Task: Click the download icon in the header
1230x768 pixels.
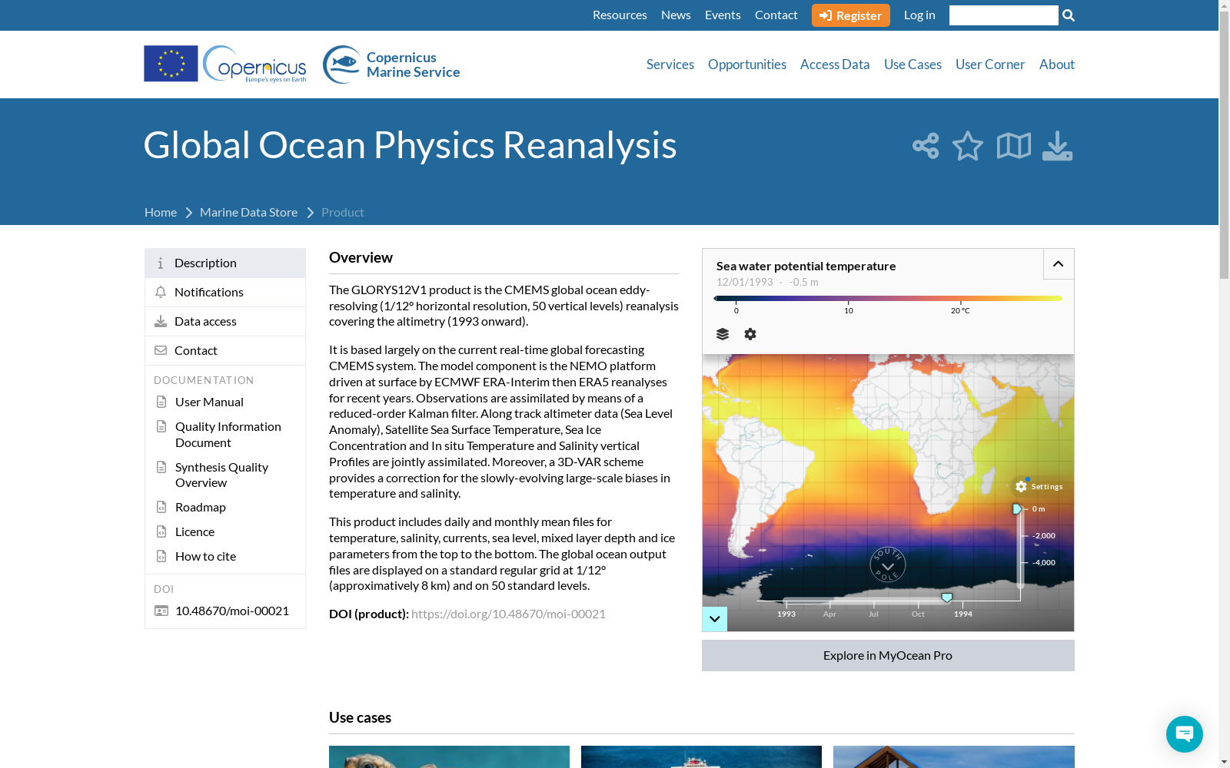Action: point(1057,146)
